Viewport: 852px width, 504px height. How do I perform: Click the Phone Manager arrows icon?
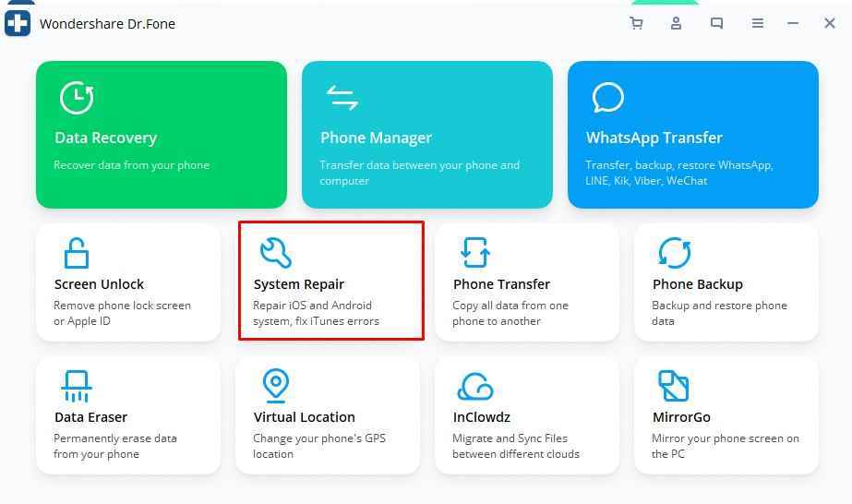(342, 98)
